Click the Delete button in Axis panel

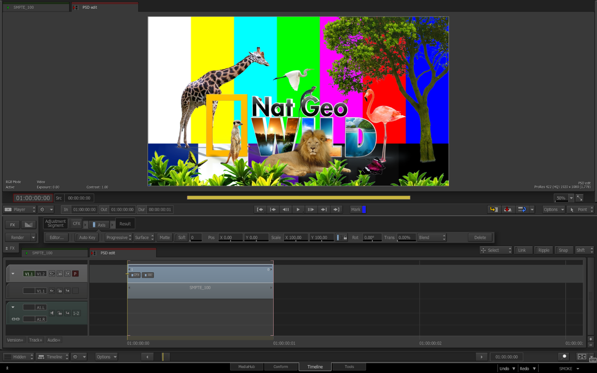[x=480, y=238]
